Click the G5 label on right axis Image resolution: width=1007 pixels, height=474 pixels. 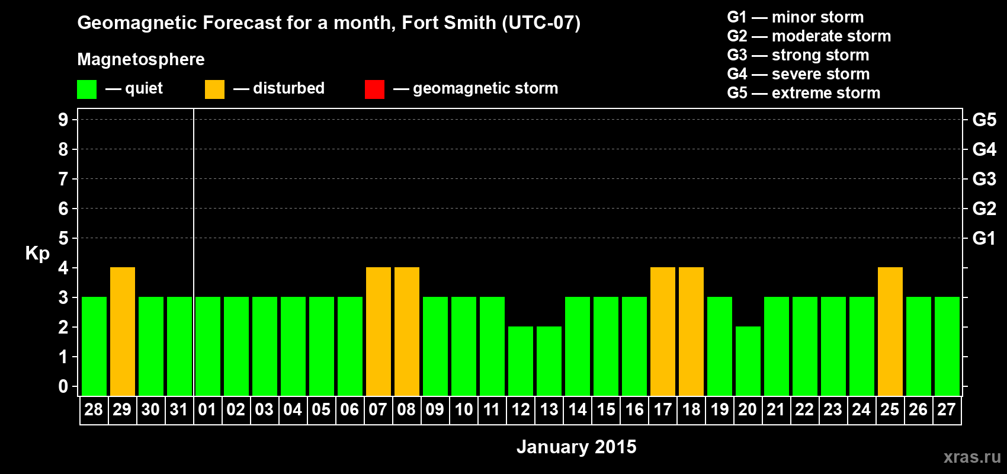point(984,120)
